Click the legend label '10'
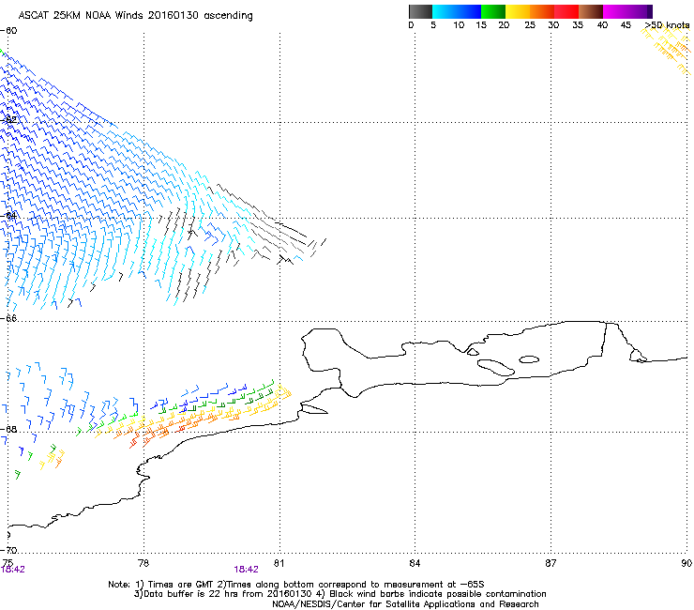Viewport: 694px width, 610px height. click(459, 25)
